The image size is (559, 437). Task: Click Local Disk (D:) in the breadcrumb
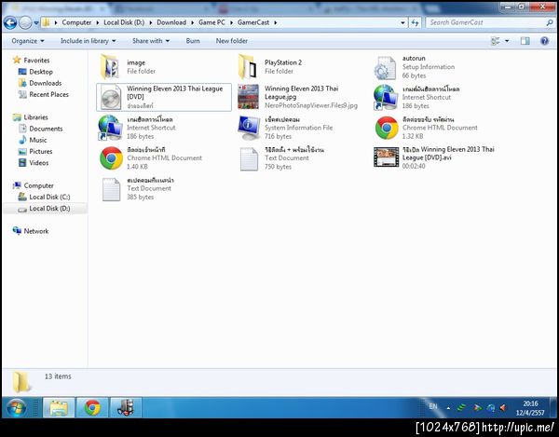[124, 22]
